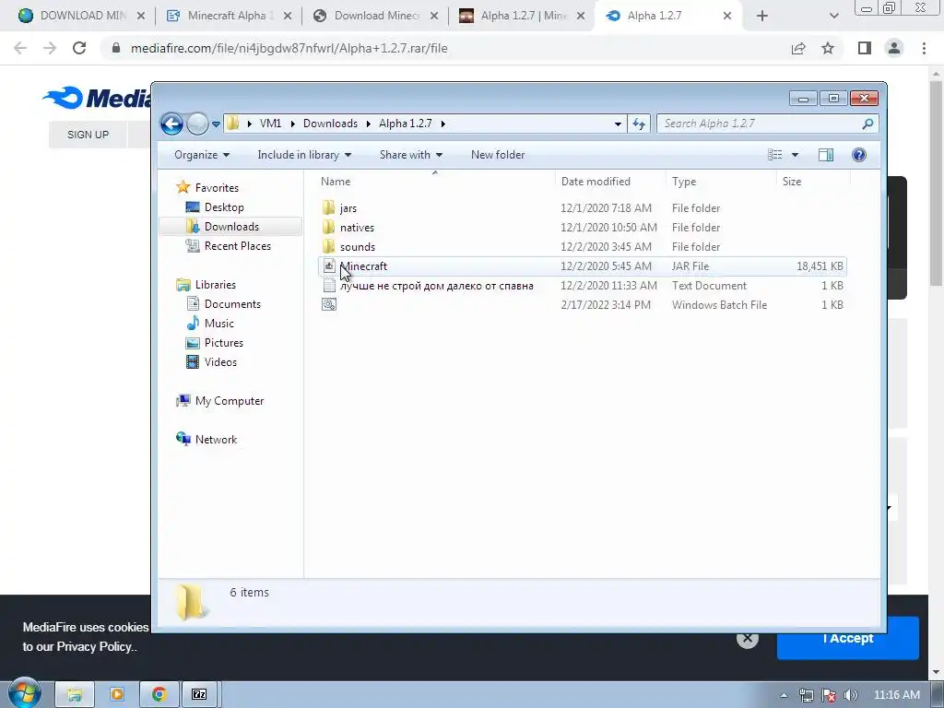Click the VM1 breadcrumb in address bar
Screen dimensions: 944x708
click(270, 124)
